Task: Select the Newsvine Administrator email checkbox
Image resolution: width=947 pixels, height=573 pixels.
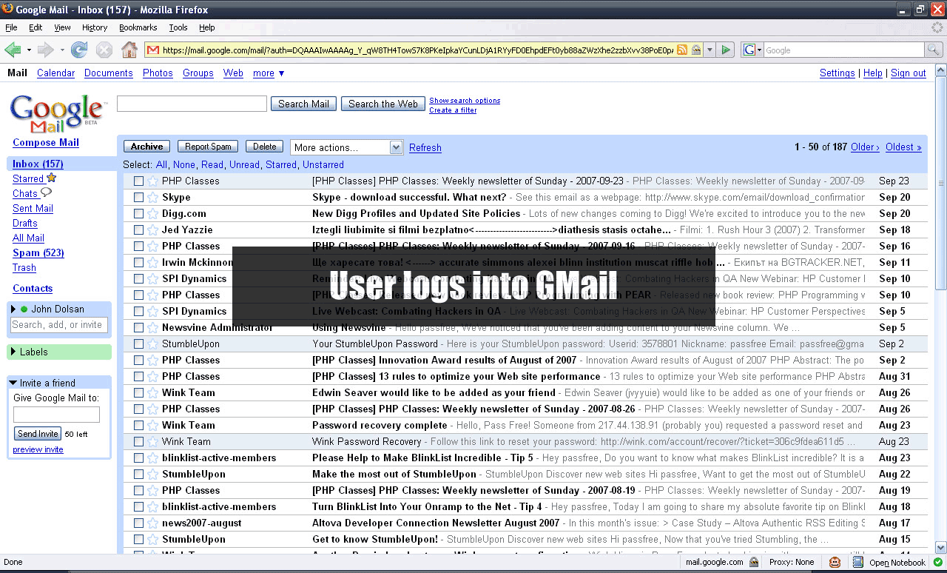Action: click(138, 328)
